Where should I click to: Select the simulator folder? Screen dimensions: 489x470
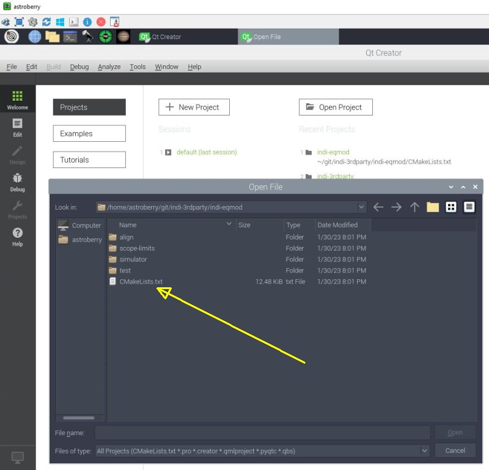133,260
